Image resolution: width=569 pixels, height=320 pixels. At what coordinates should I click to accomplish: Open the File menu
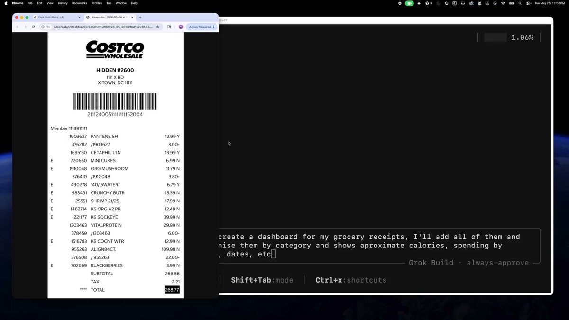(30, 3)
